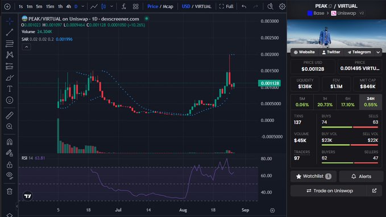
Task: Click the current price label 0.001128
Action: 269,83
